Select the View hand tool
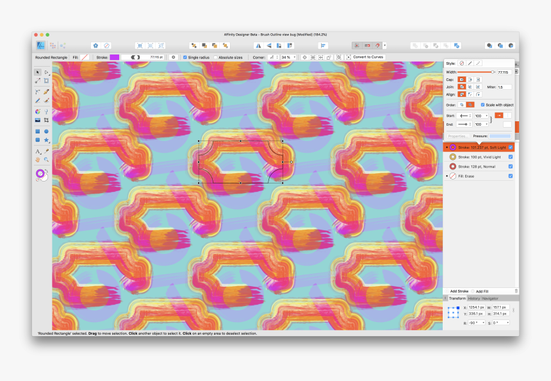The image size is (551, 381). coord(38,160)
